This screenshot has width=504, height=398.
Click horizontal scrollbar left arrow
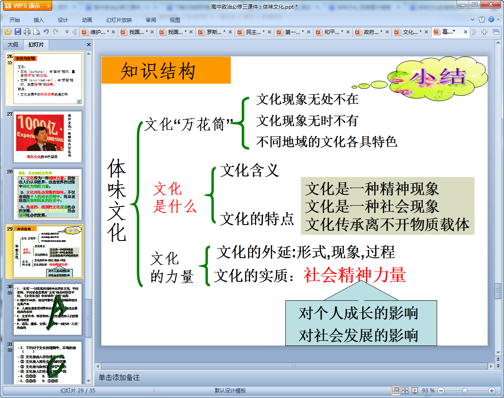coord(98,366)
